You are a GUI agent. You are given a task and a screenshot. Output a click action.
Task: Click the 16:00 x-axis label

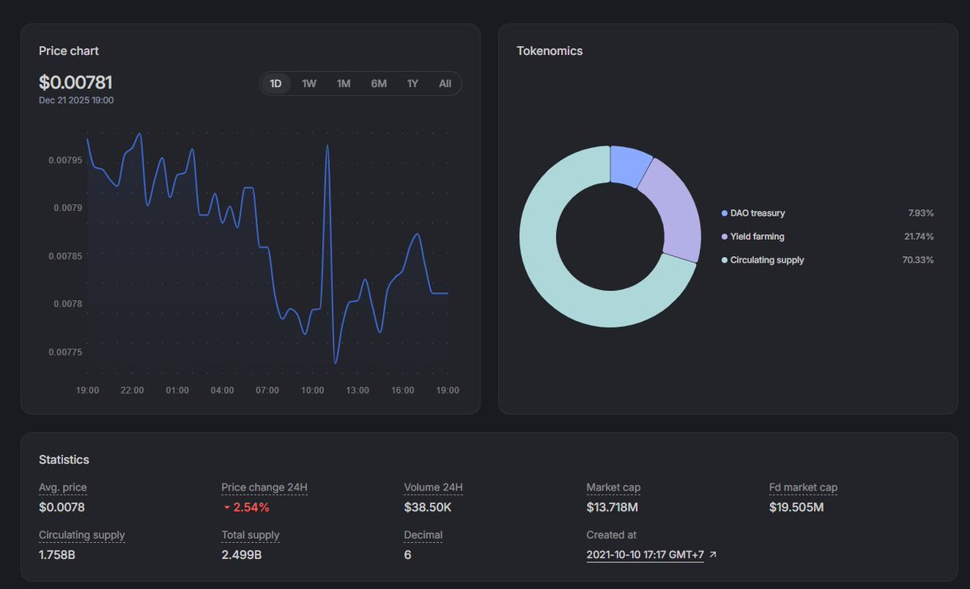[x=403, y=390]
